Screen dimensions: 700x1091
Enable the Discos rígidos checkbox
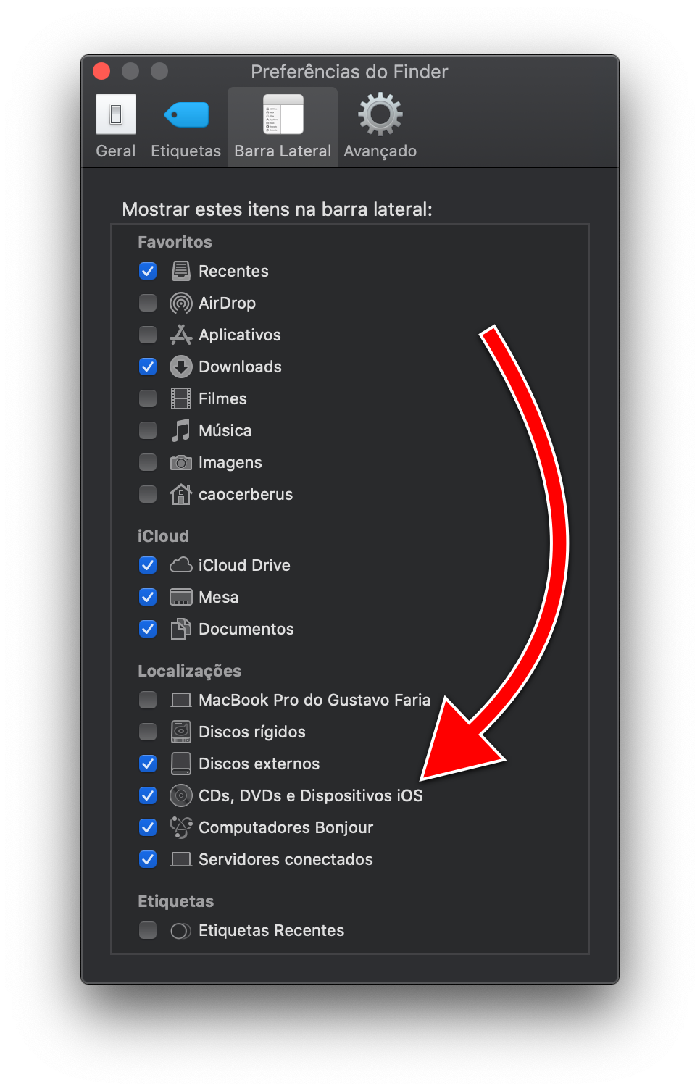[x=147, y=732]
